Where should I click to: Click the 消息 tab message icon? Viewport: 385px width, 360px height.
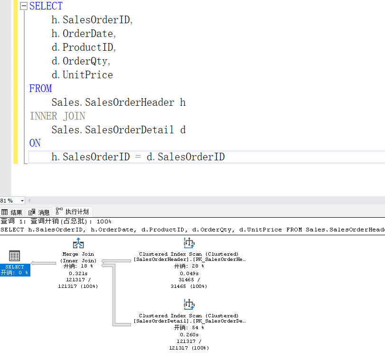[x=32, y=212]
